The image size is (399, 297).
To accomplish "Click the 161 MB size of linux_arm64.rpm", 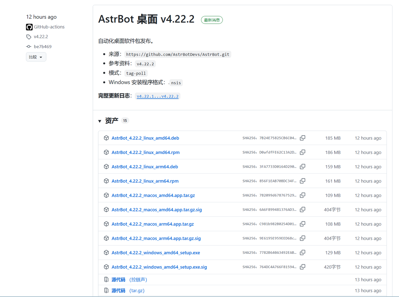I will [333, 181].
